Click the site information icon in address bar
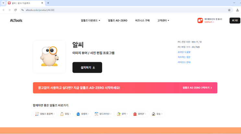Viewport: 241px width, 134px height. [23, 10]
